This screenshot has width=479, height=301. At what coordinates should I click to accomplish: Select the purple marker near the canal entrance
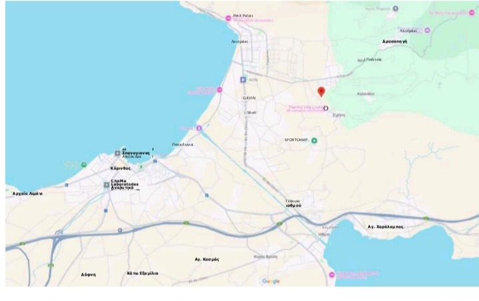click(x=199, y=128)
